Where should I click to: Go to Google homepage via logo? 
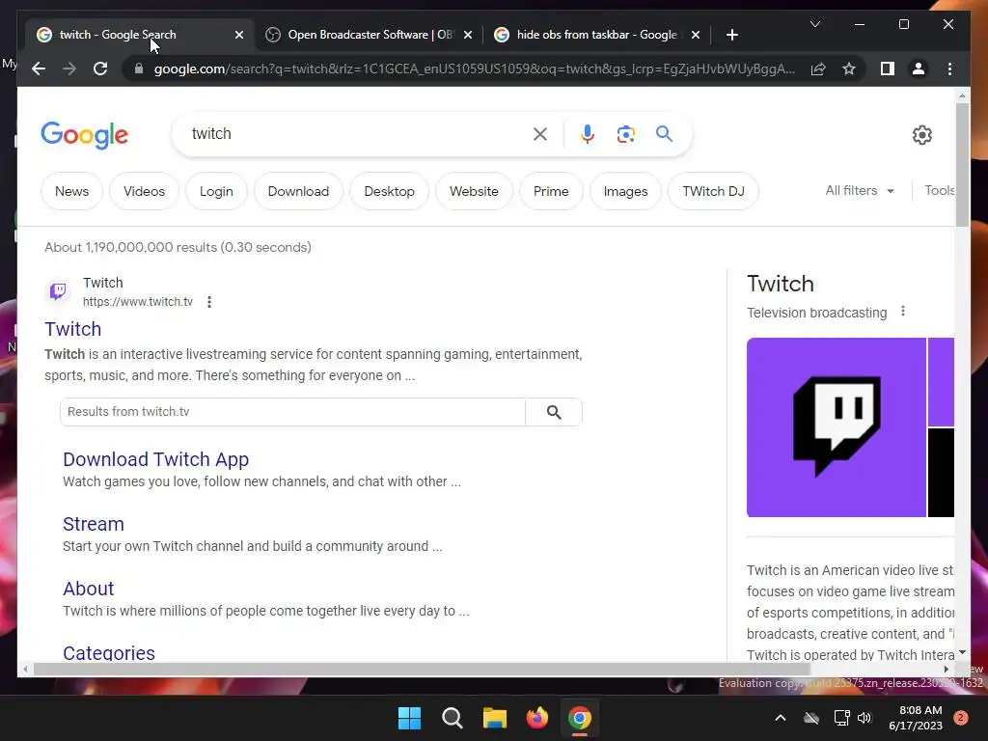(85, 135)
